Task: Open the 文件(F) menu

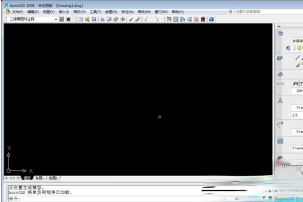Action: click(17, 12)
